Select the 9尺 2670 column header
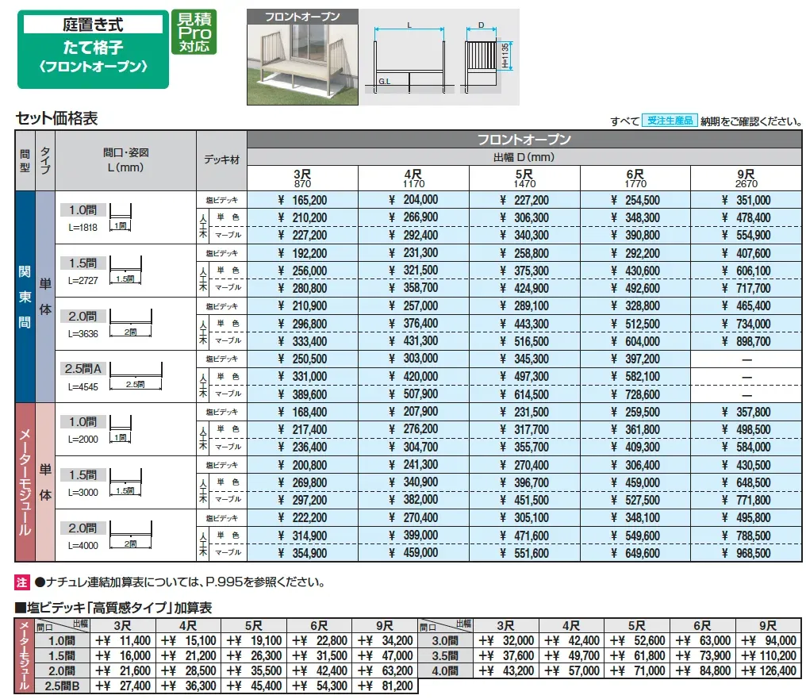This screenshot has height=699, width=806. 746,179
